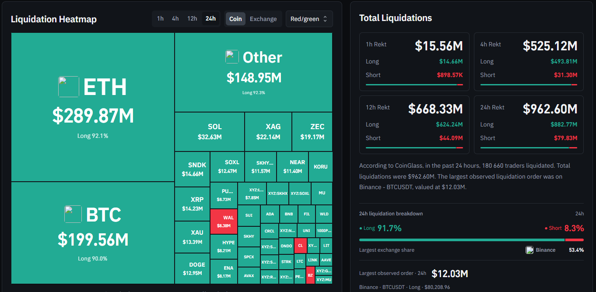Select the ZEC heatmap tile
Image resolution: width=596 pixels, height=292 pixels.
(x=312, y=132)
